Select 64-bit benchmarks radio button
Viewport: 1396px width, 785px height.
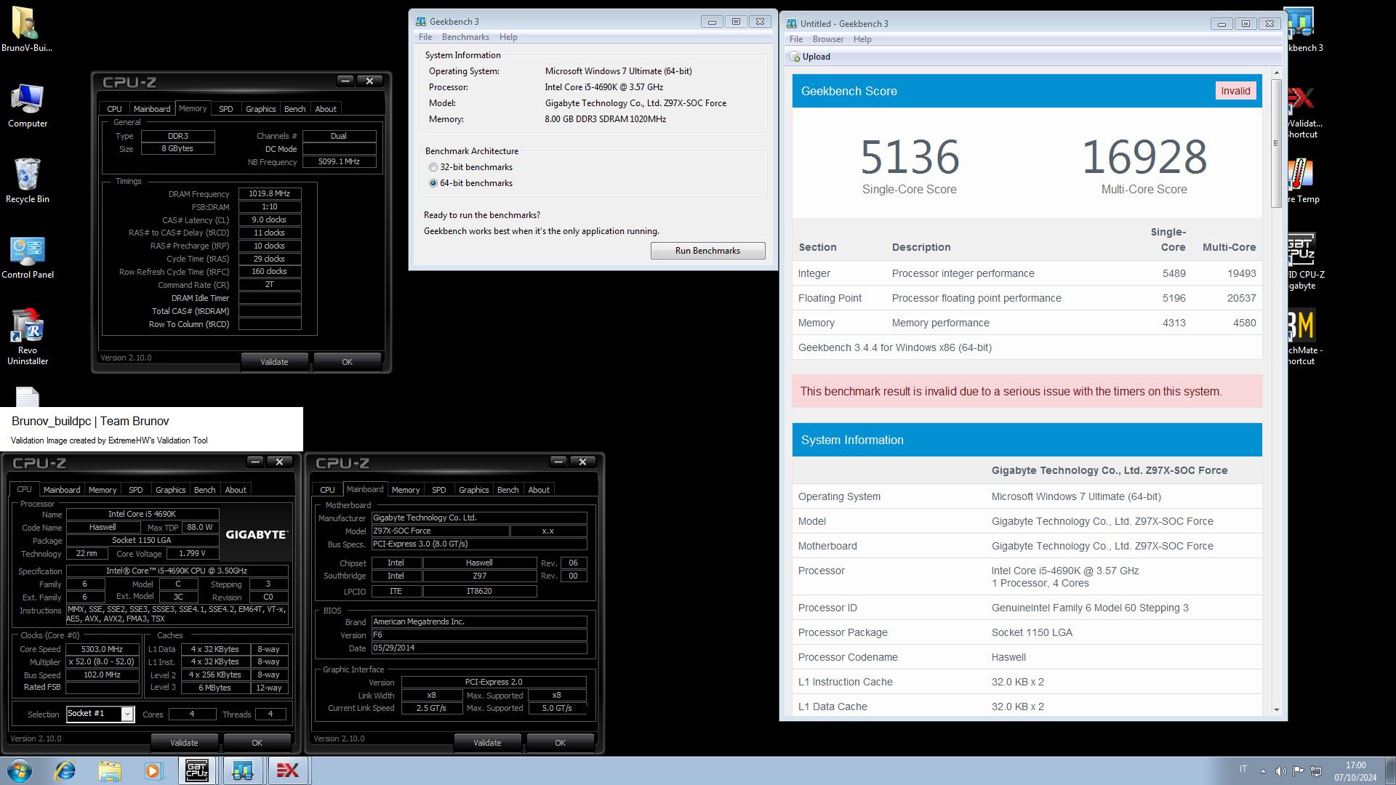pyautogui.click(x=433, y=183)
